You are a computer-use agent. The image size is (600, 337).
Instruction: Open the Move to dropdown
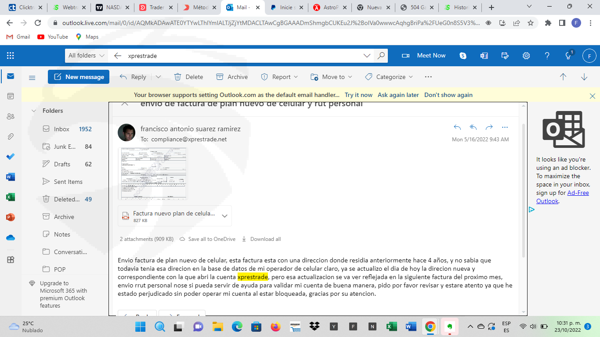331,77
